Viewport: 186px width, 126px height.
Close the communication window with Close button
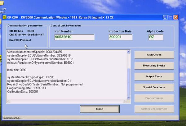pyautogui.click(x=100, y=109)
